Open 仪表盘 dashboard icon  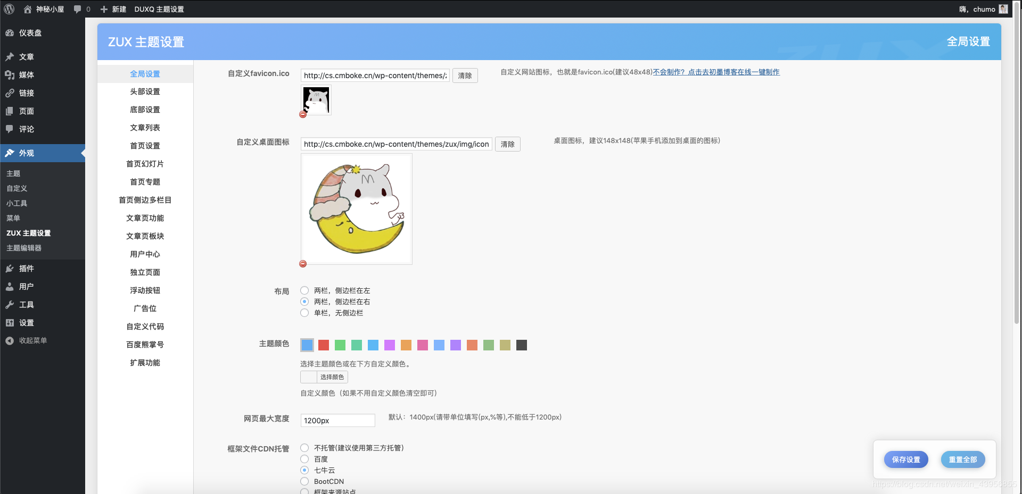10,33
